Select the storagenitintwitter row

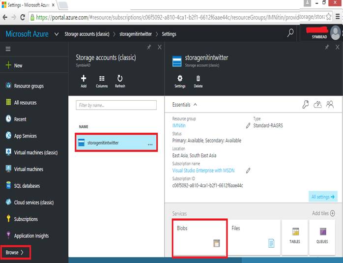(116, 143)
